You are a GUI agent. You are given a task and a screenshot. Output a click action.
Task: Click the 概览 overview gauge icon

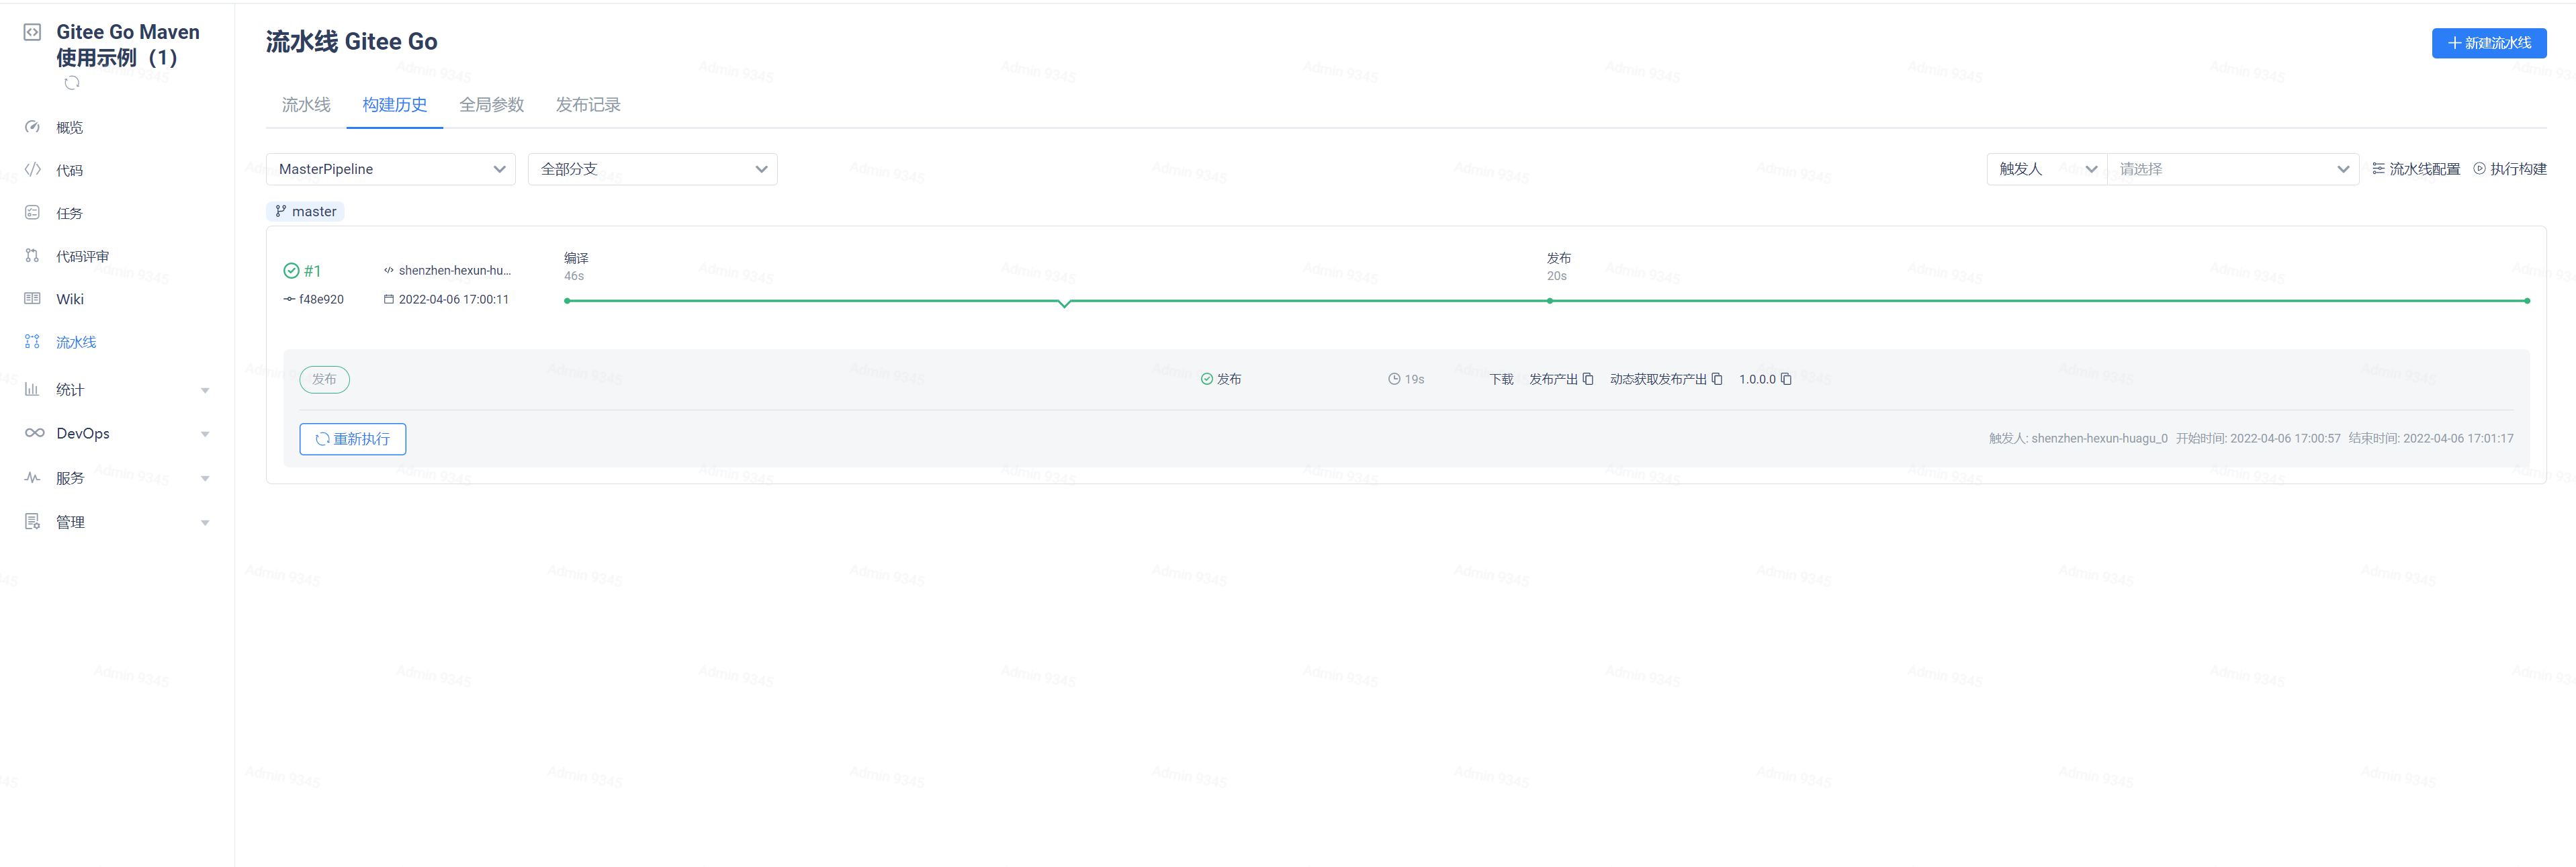point(32,127)
